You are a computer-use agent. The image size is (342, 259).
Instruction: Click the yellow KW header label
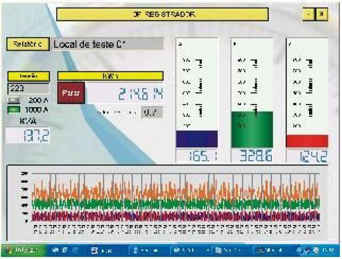(x=110, y=76)
